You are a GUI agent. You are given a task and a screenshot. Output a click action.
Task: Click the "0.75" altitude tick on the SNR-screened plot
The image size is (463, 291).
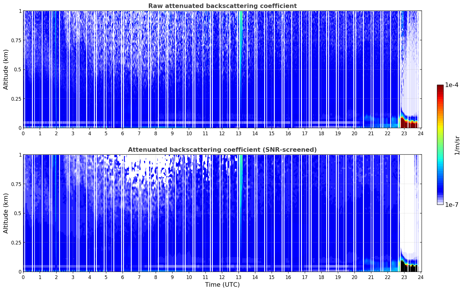[x=16, y=184]
